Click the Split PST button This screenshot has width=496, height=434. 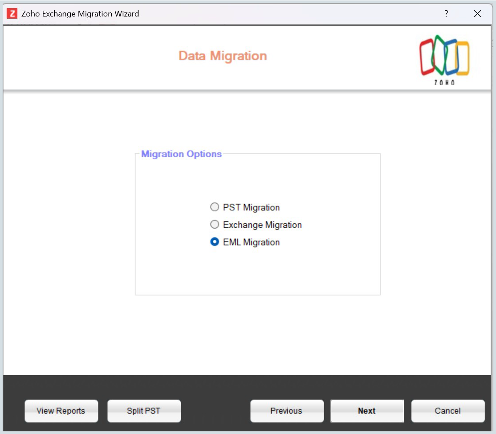pos(144,411)
